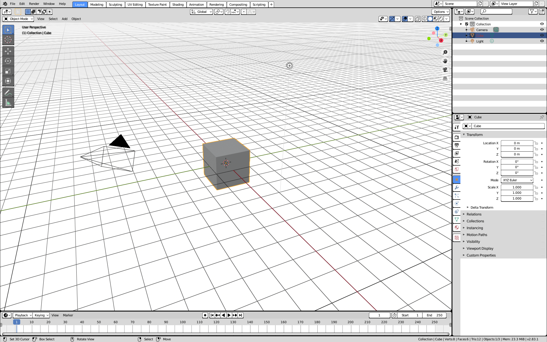Select the Measure tool

point(8,102)
